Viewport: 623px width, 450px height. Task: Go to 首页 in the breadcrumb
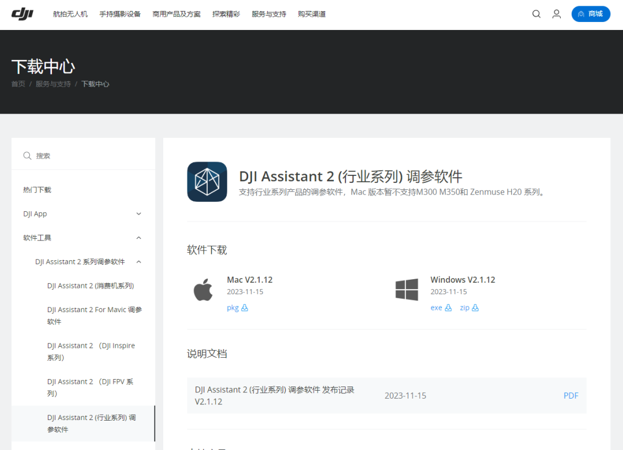[18, 84]
